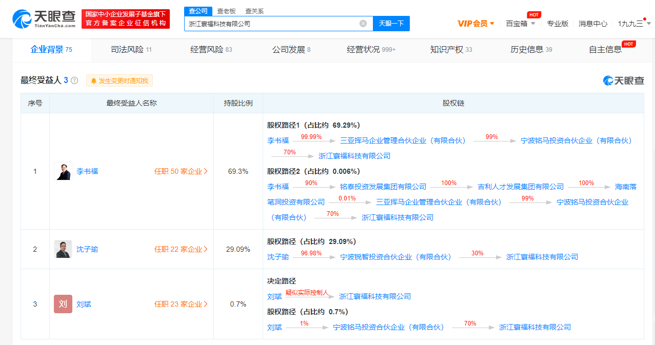Click the Tianyancha logo
This screenshot has width=655, height=345.
(x=44, y=19)
